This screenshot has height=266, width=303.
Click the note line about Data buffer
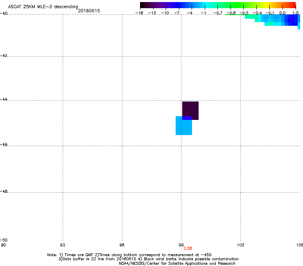click(148, 259)
